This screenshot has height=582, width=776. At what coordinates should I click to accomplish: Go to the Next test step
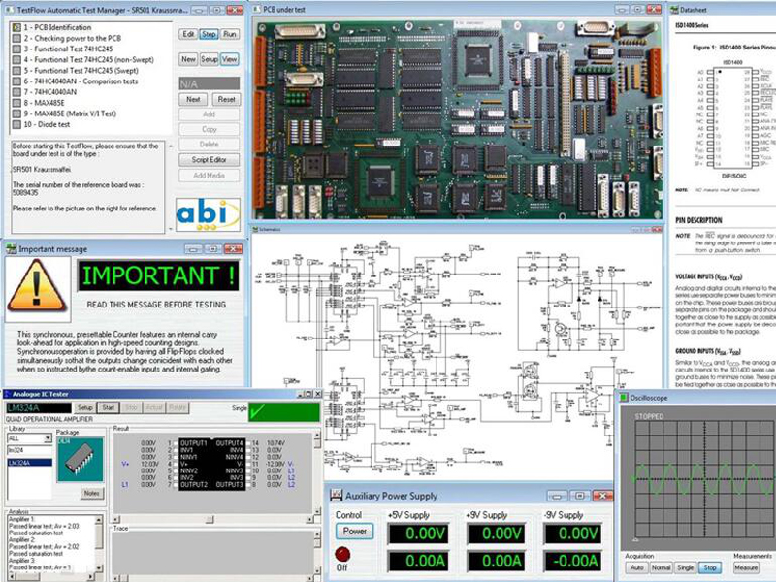click(193, 100)
